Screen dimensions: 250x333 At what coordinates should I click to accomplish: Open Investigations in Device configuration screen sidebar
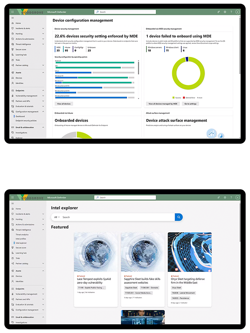pyautogui.click(x=21, y=133)
